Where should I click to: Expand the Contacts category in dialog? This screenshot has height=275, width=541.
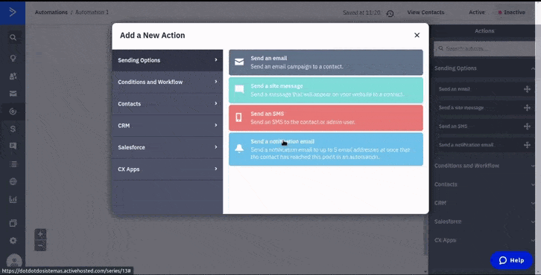pyautogui.click(x=168, y=103)
